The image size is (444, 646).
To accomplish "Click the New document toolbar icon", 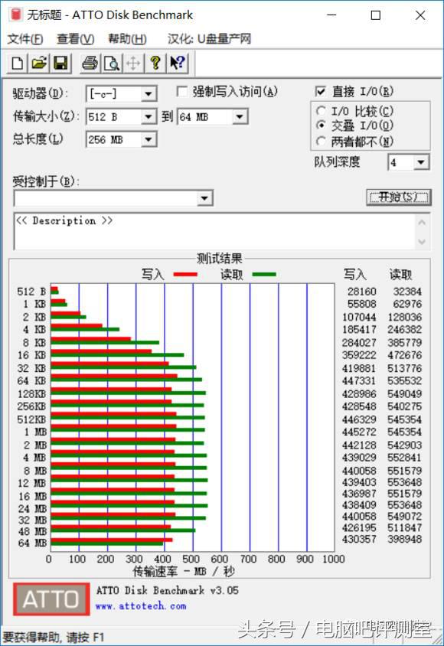I will [18, 63].
